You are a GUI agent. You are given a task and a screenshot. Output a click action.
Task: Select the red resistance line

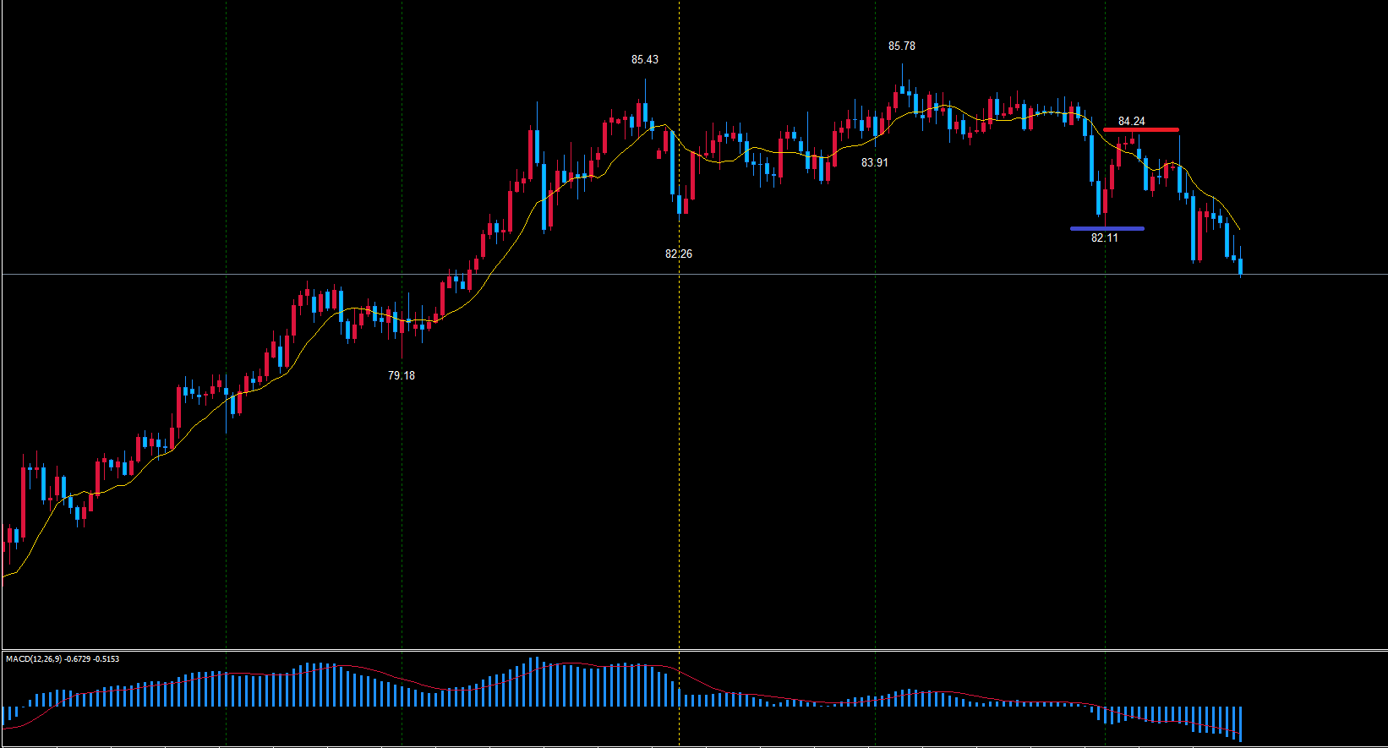[1140, 130]
